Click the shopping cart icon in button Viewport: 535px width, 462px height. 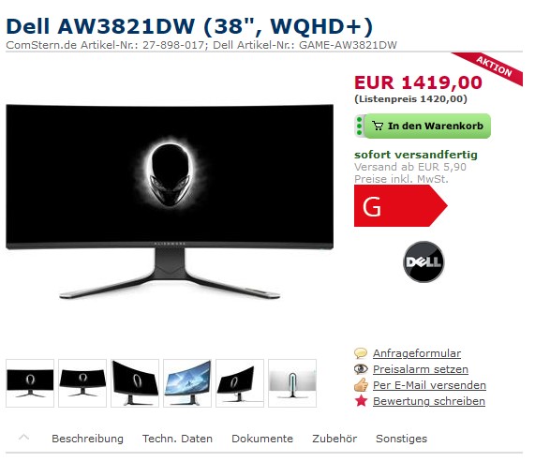pyautogui.click(x=378, y=126)
